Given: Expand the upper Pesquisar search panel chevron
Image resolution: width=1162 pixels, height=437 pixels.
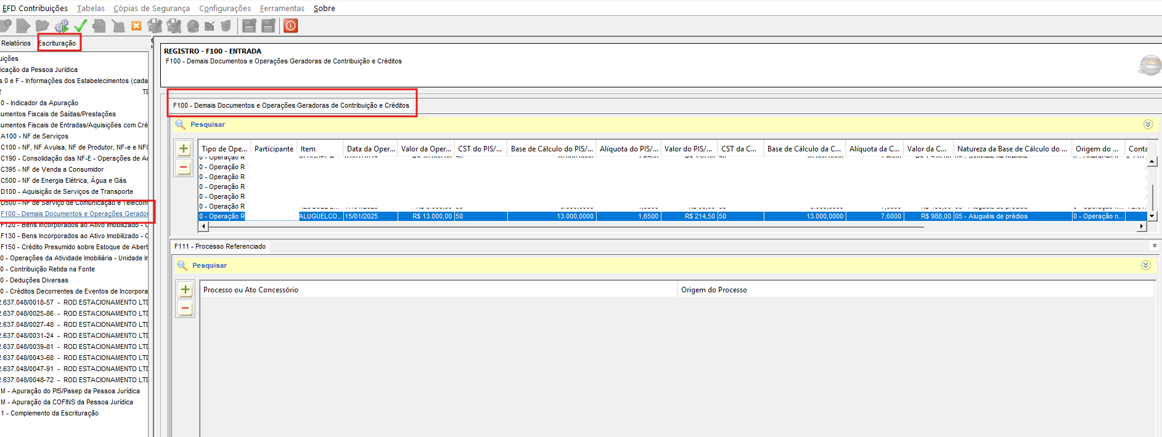Looking at the screenshot, I should point(1148,124).
